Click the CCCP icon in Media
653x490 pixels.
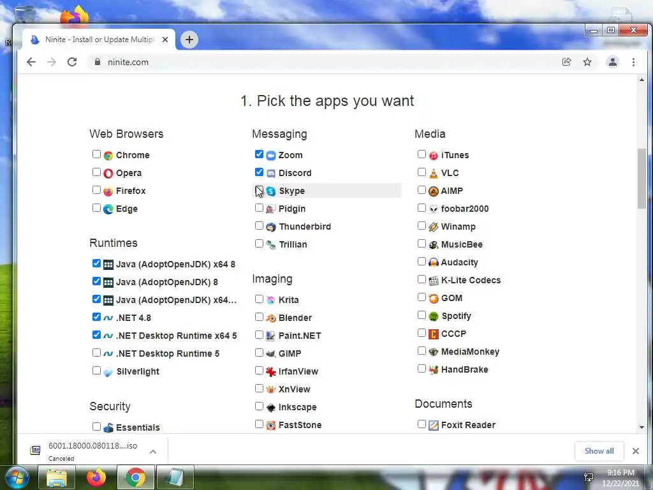tap(434, 334)
